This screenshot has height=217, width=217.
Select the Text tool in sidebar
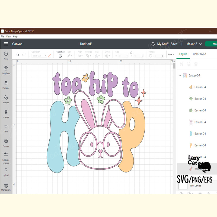[6, 128]
